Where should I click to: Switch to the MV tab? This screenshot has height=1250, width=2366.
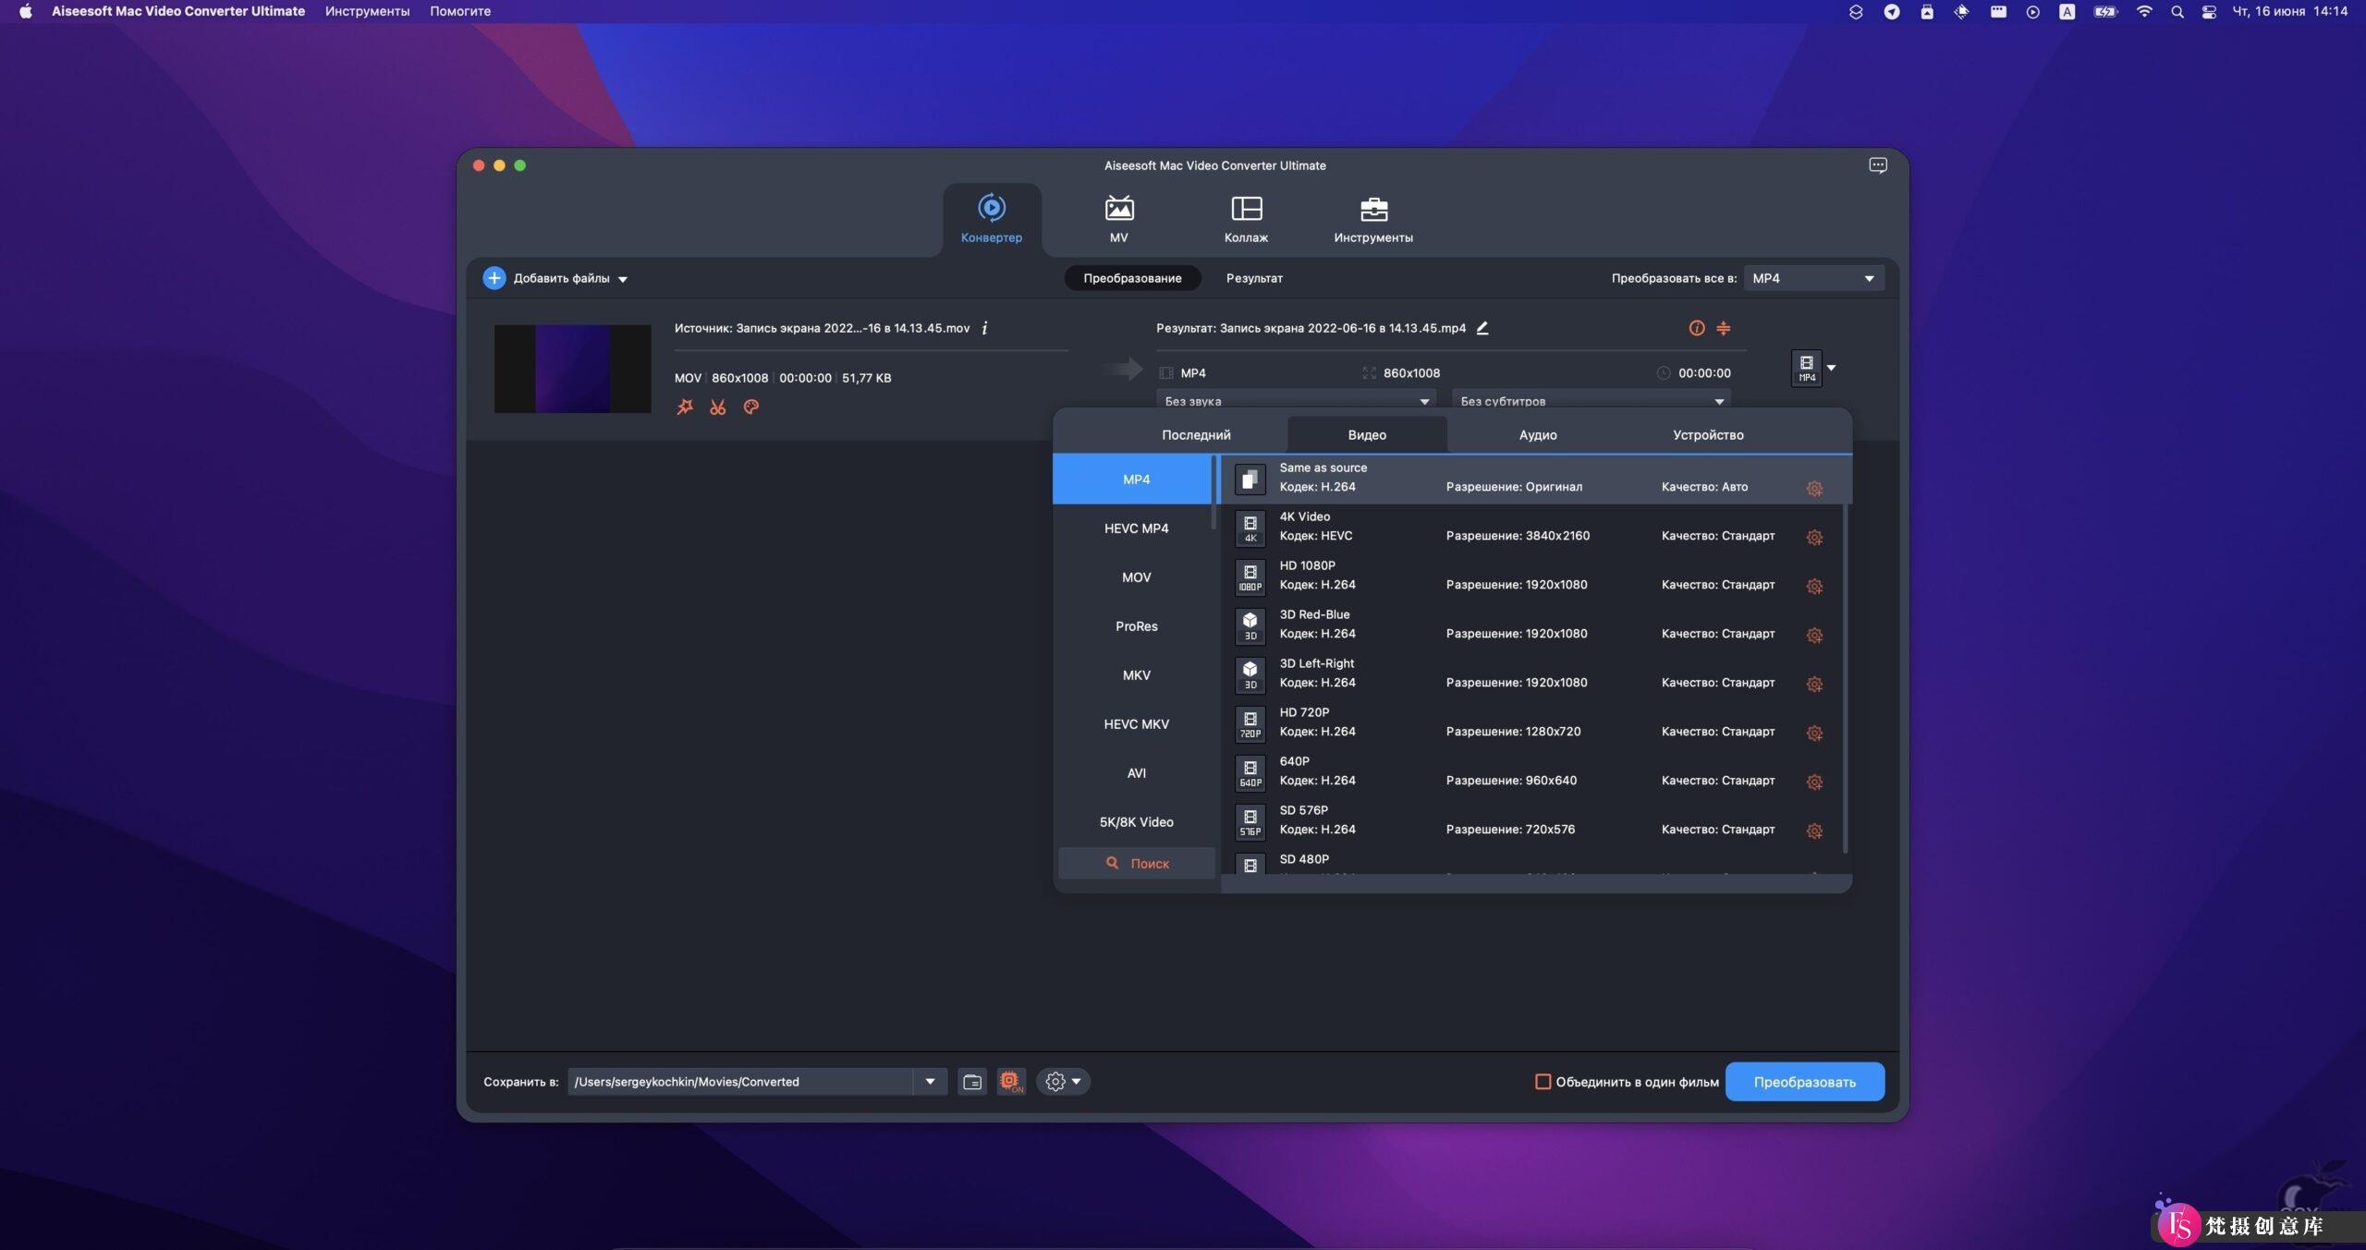(x=1118, y=219)
